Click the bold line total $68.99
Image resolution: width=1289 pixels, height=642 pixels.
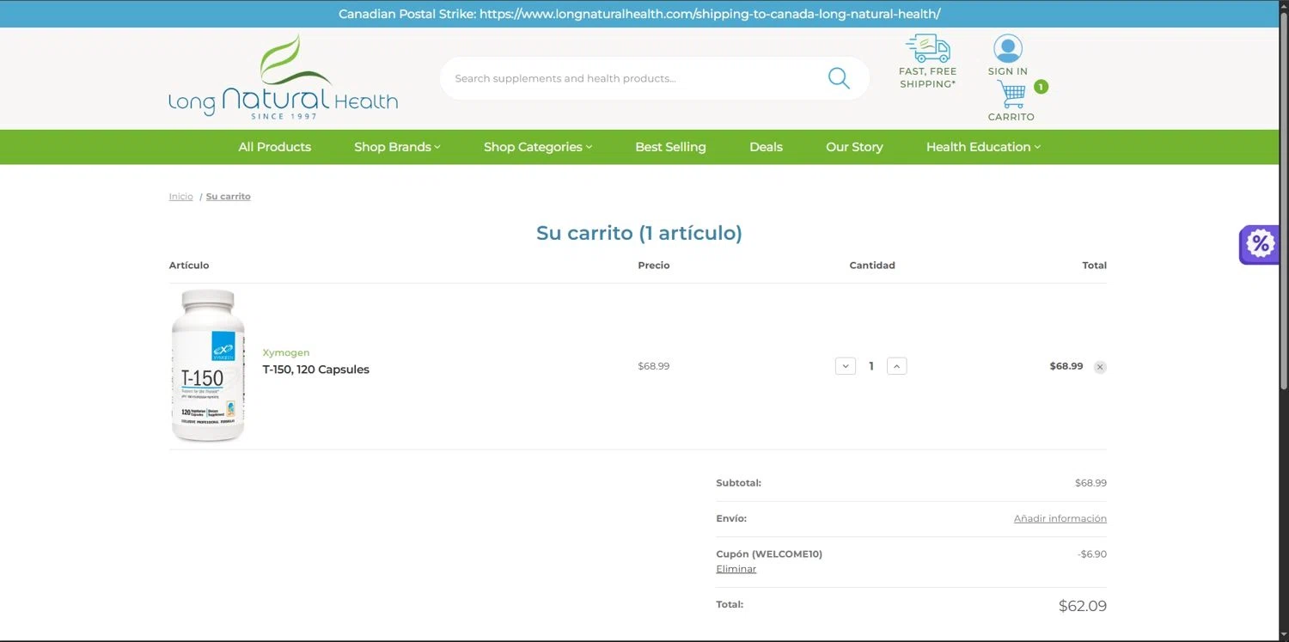click(x=1066, y=366)
